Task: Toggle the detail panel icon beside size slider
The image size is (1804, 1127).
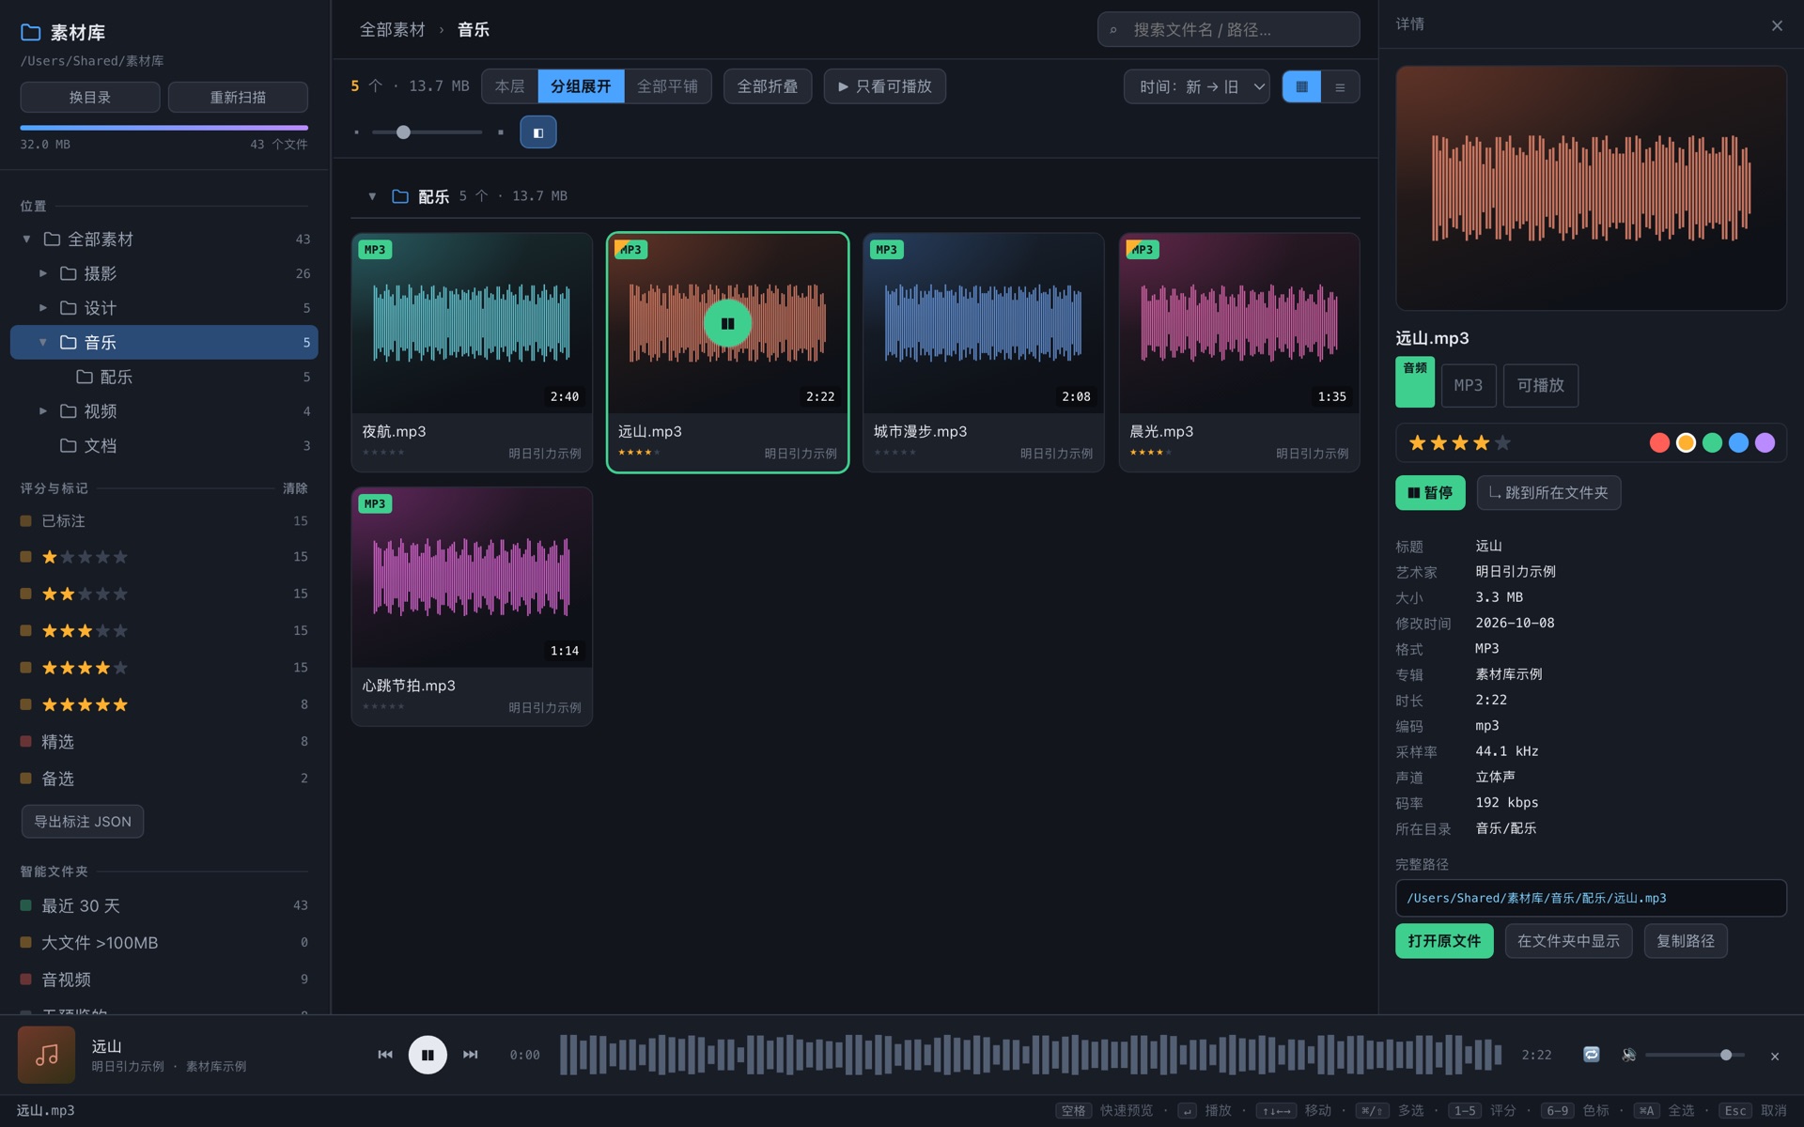Action: pyautogui.click(x=538, y=132)
